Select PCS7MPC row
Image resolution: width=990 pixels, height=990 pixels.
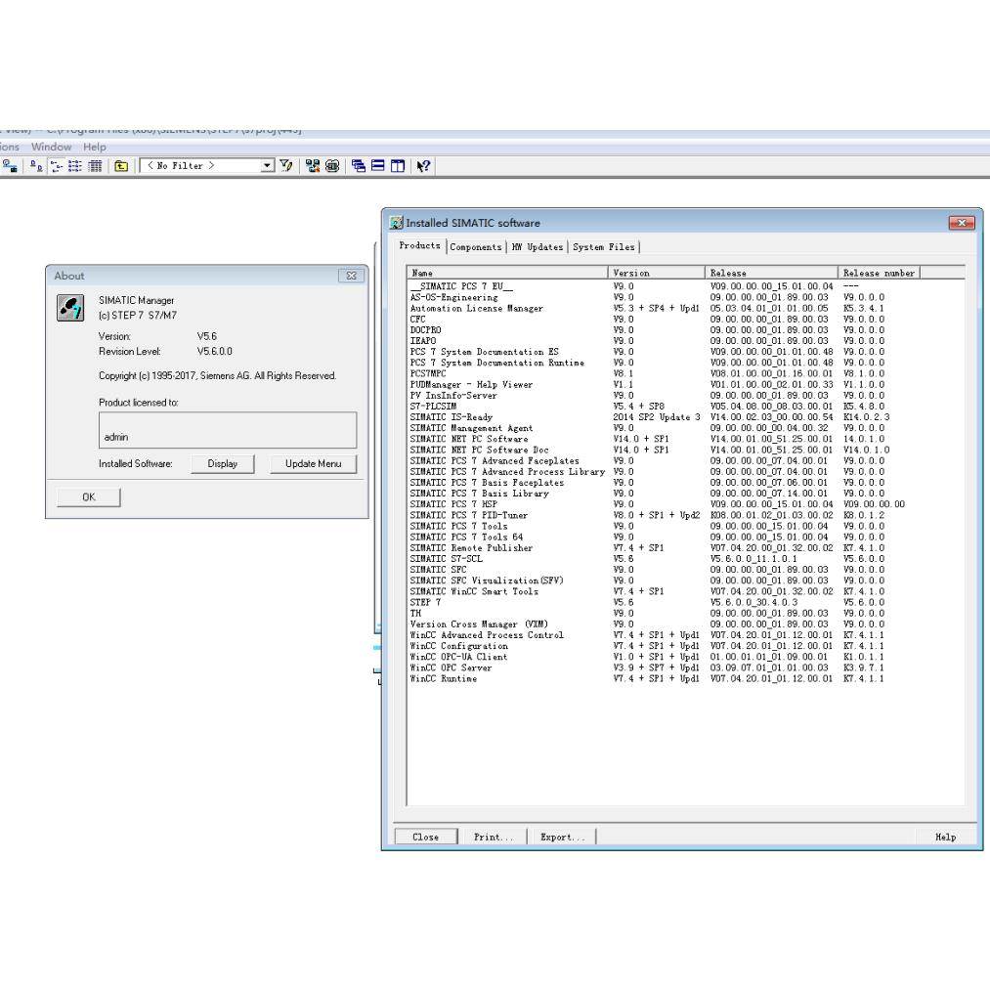coord(686,373)
